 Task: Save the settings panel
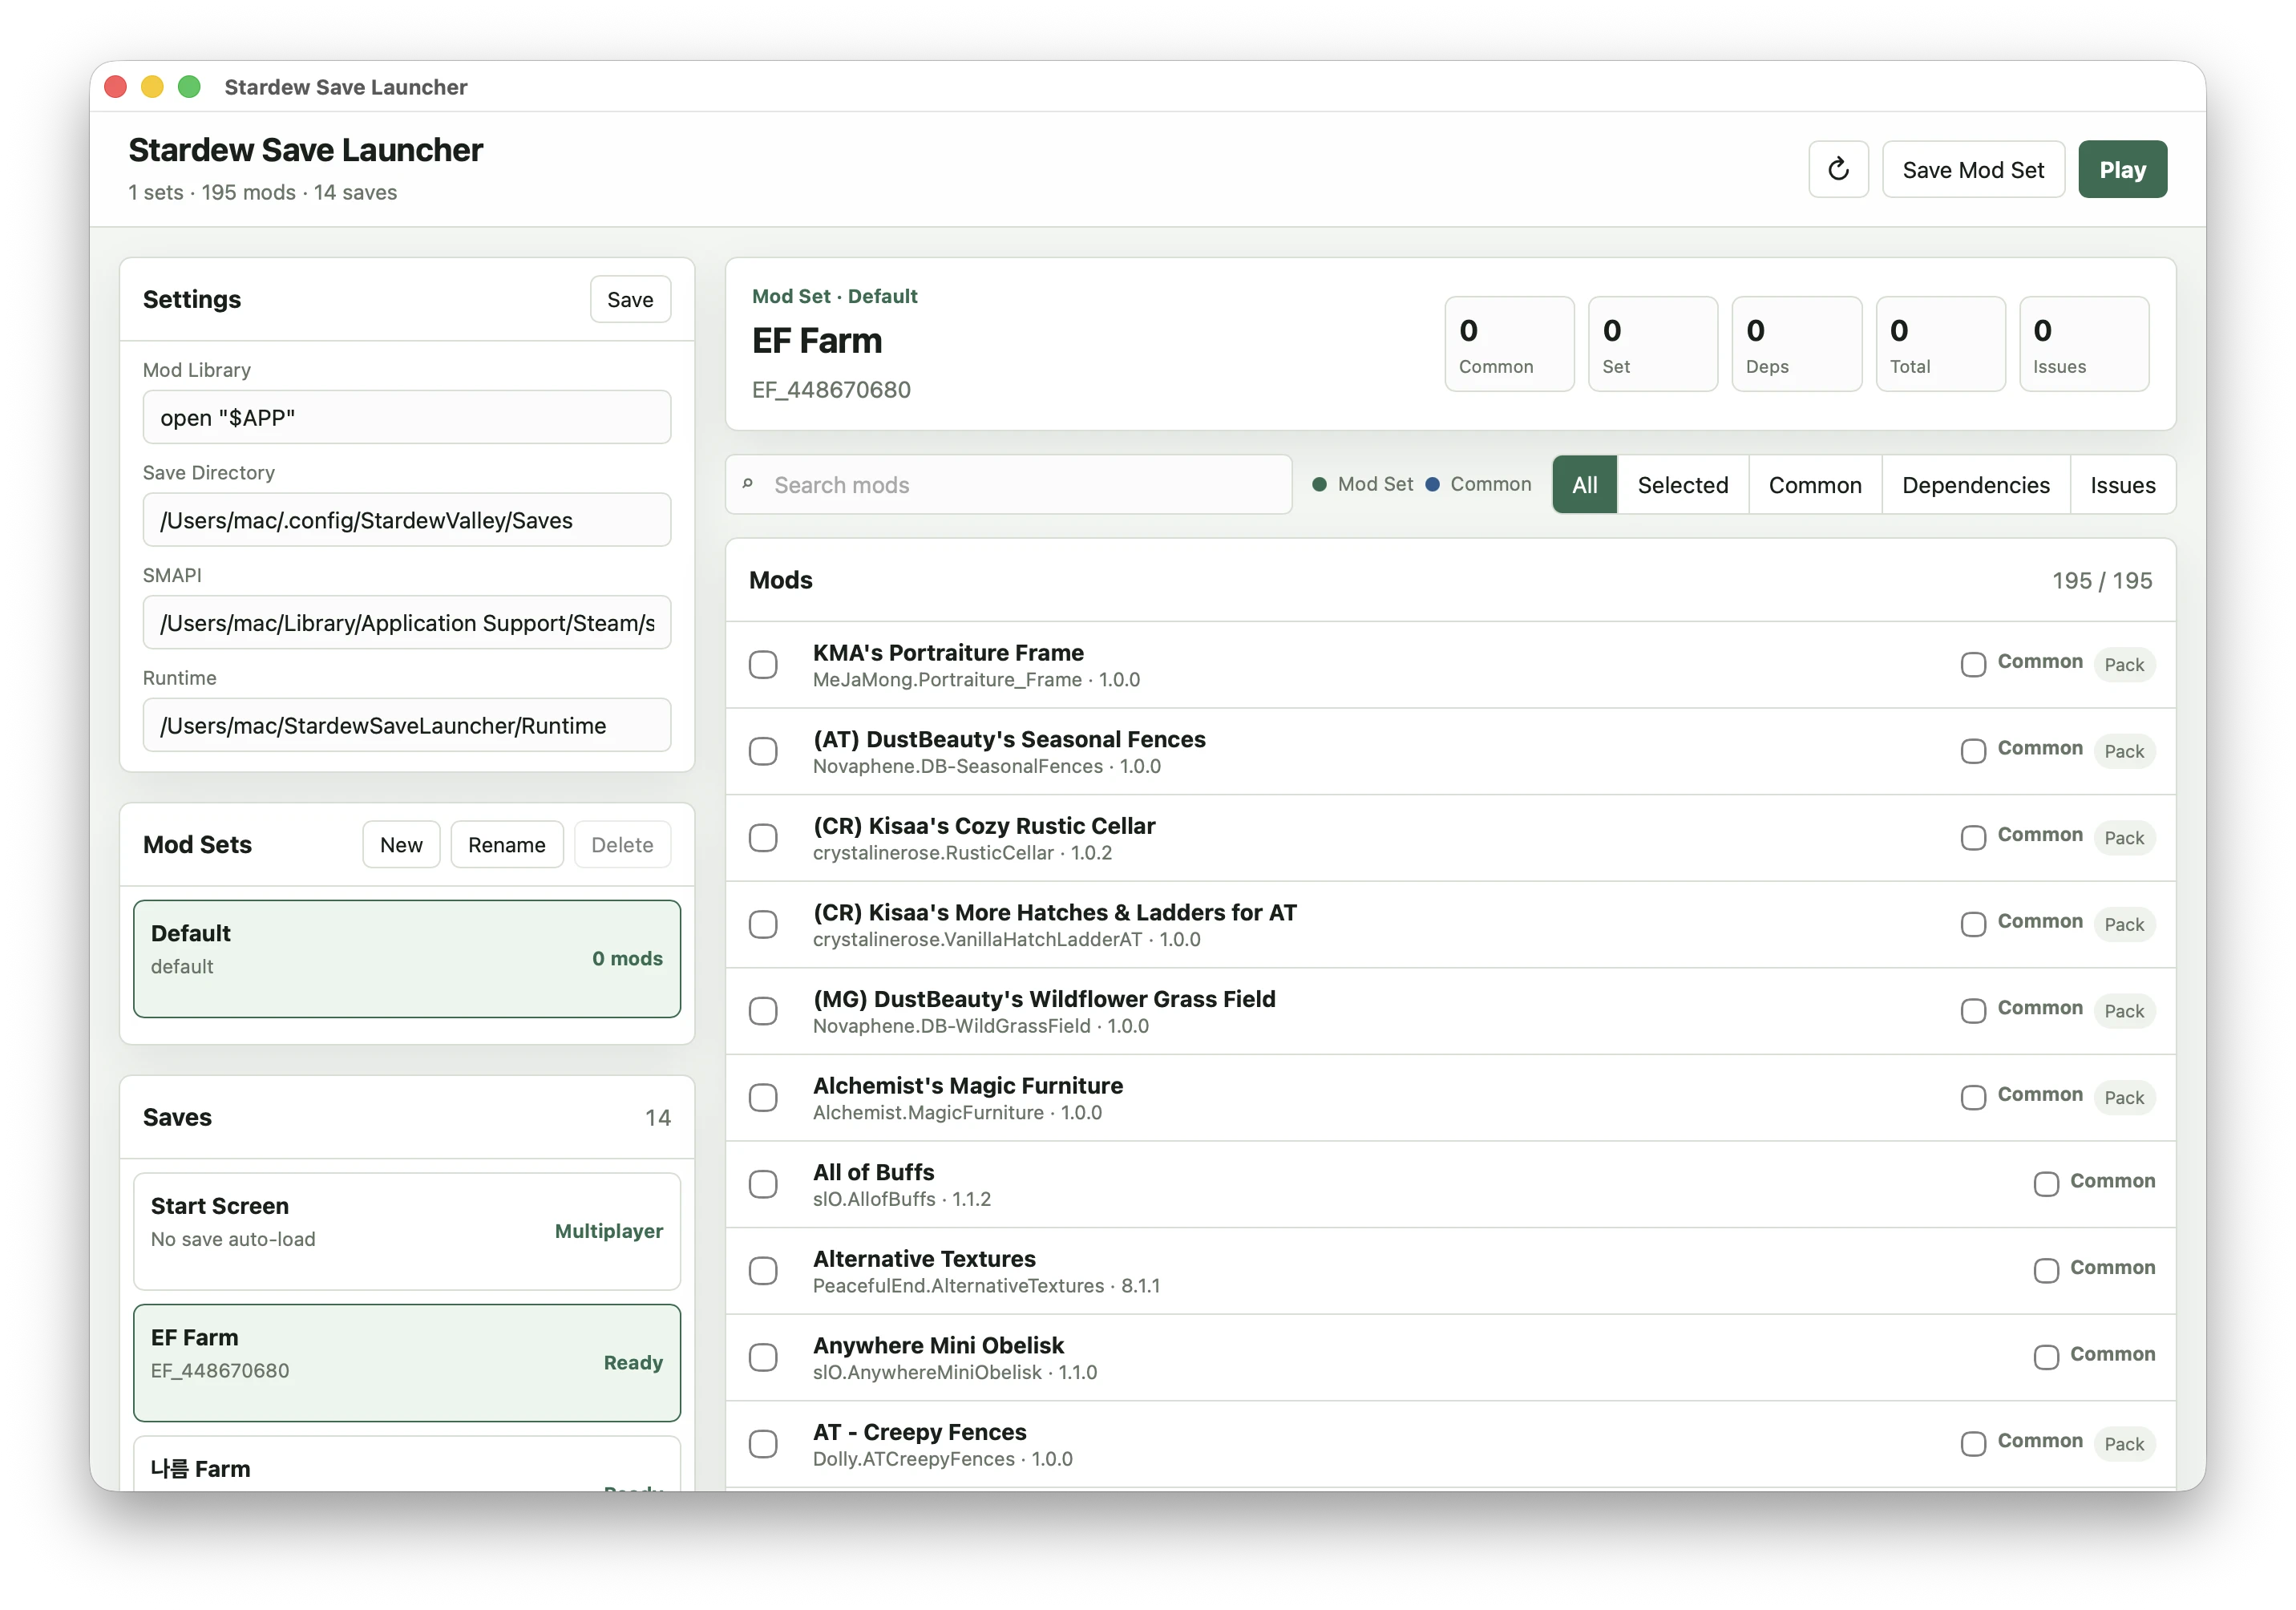click(629, 299)
